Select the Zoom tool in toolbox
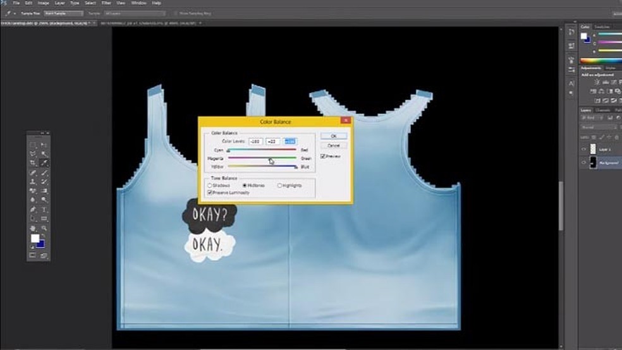Image resolution: width=622 pixels, height=350 pixels. pos(44,228)
